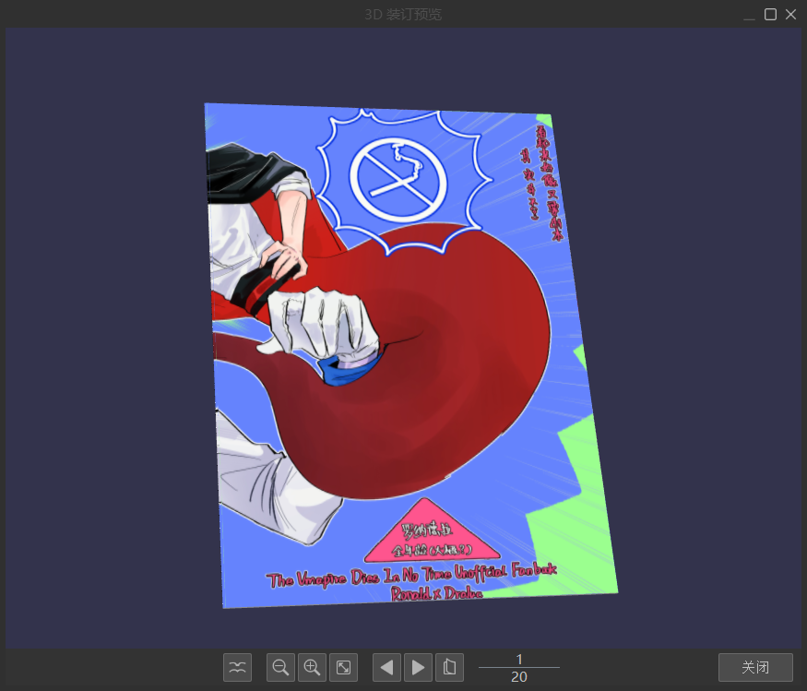Click the 3D 装订预览 title text

click(x=403, y=15)
